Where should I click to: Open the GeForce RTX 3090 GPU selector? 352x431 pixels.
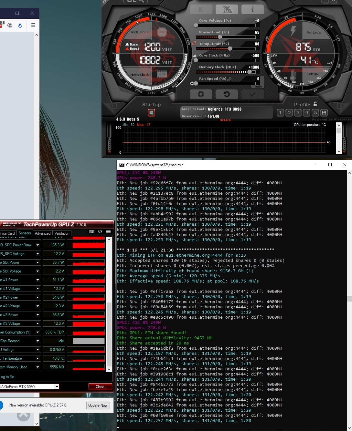click(29, 386)
